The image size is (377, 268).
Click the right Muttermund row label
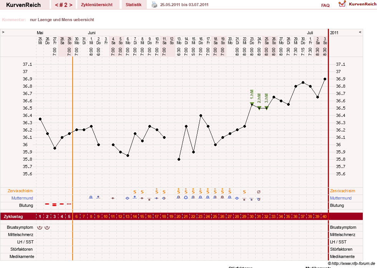(x=341, y=198)
